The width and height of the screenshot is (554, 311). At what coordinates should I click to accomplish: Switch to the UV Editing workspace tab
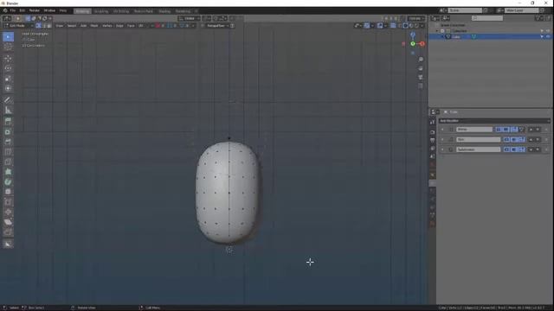(x=121, y=11)
